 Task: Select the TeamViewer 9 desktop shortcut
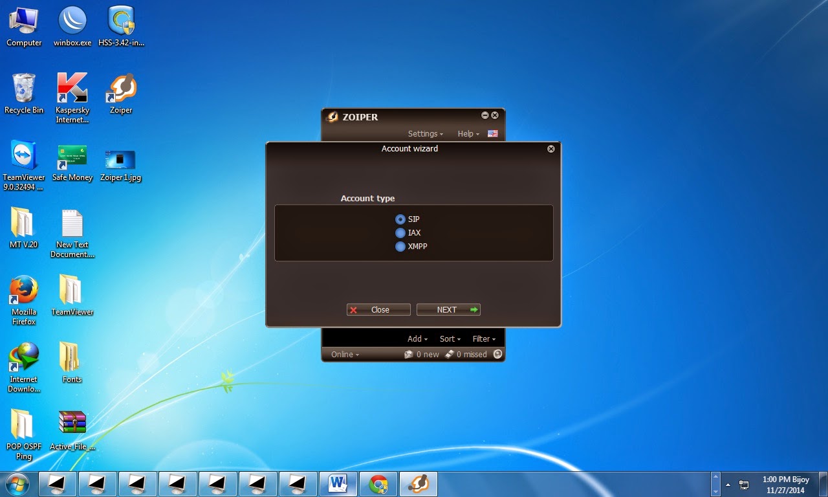point(24,166)
